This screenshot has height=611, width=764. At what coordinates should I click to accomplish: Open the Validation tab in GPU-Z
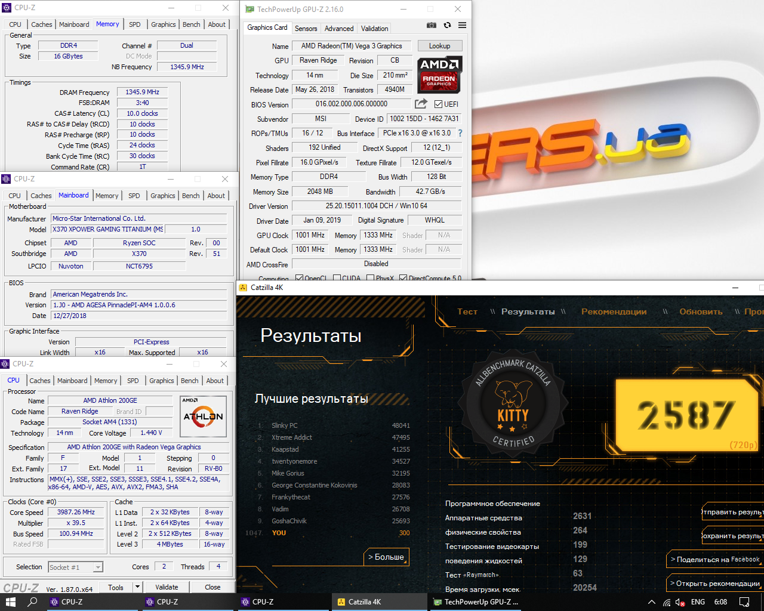click(374, 28)
